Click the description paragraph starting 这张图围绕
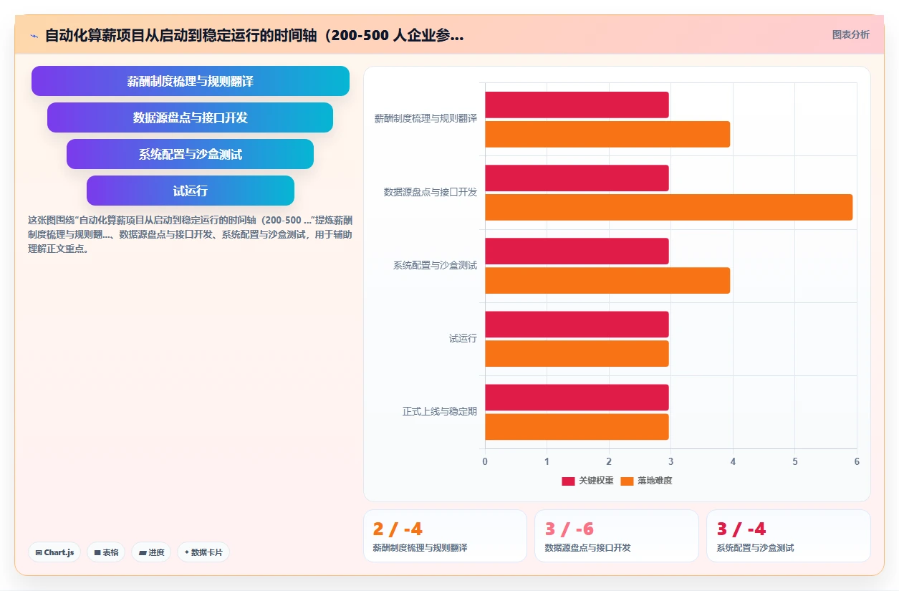This screenshot has width=899, height=591. [x=190, y=235]
